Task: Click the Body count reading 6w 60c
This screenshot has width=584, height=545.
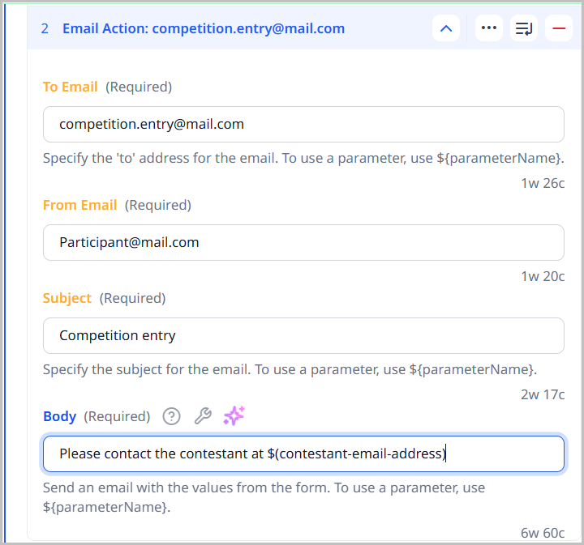Action: 543,532
